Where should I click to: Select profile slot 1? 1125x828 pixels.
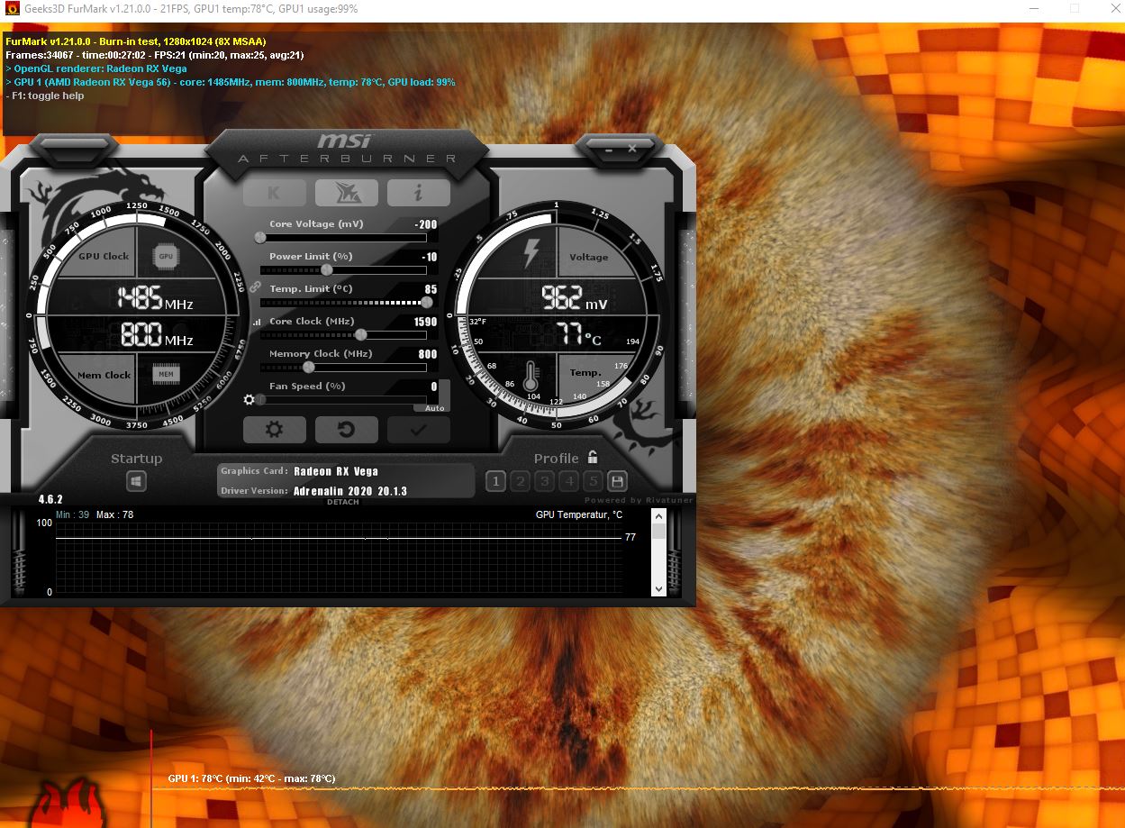point(495,481)
